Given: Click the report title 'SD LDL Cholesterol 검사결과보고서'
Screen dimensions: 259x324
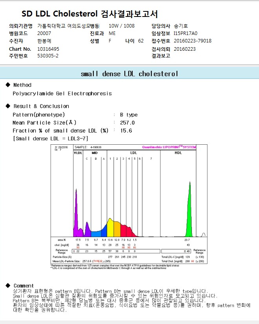Looking at the screenshot, I should coord(90,14).
